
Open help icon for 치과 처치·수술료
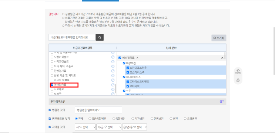[x=113, y=66]
